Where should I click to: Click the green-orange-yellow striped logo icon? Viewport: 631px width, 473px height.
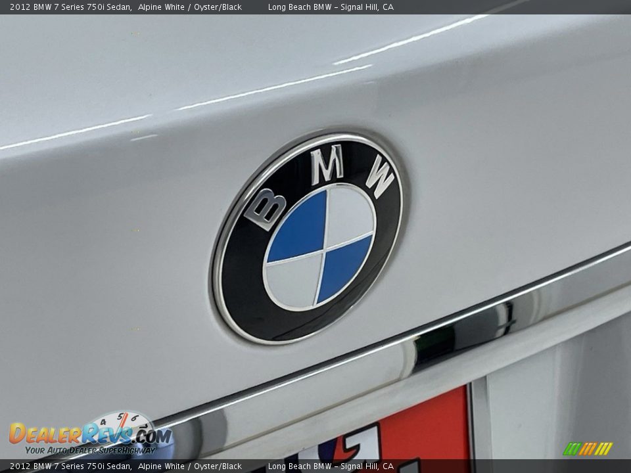(588, 449)
